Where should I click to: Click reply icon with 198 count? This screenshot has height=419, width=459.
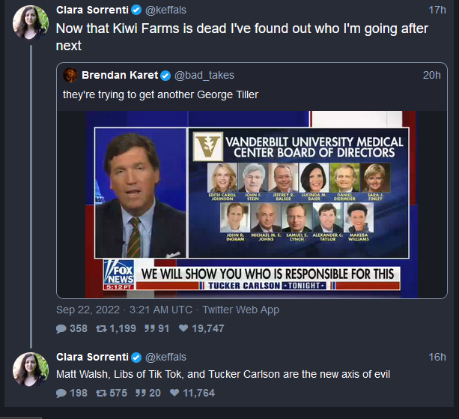61,393
